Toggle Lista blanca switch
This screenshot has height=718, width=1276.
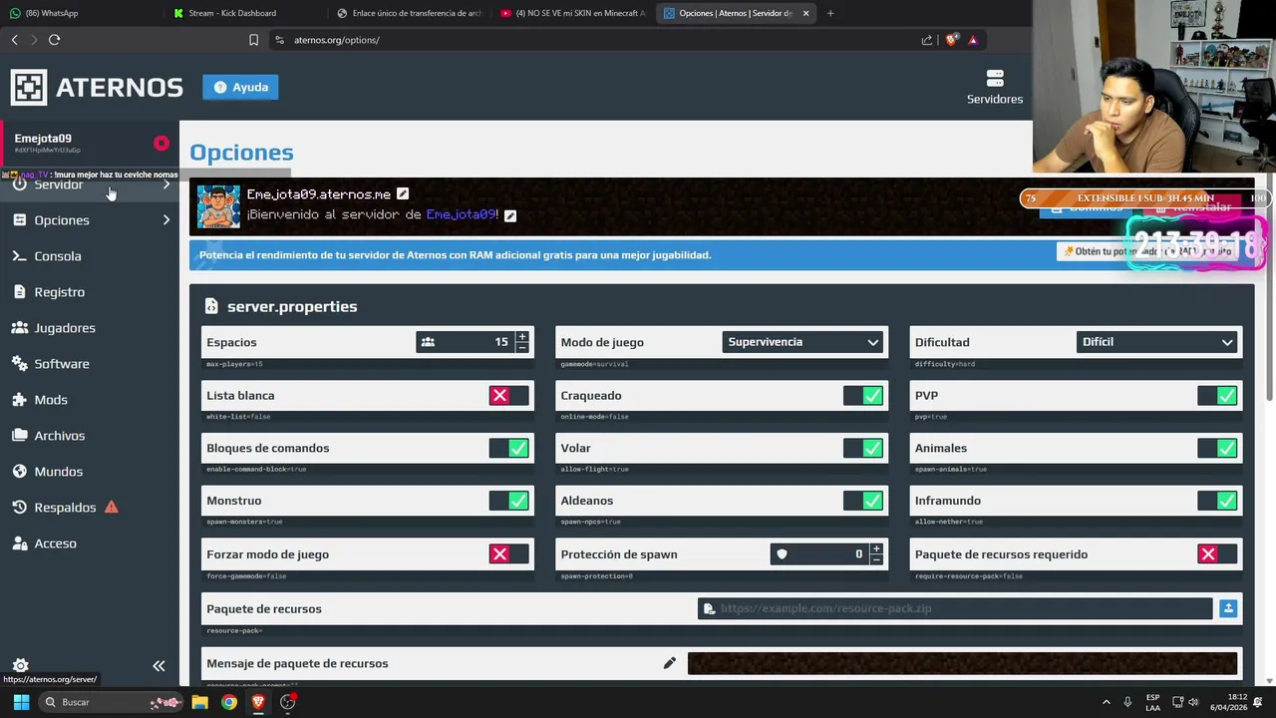(x=509, y=396)
